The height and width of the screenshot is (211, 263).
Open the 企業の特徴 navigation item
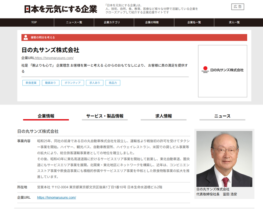(x=154, y=22)
